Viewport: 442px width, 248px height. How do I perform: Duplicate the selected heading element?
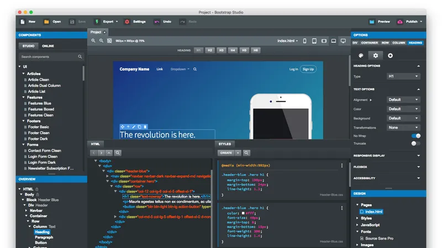140,127
